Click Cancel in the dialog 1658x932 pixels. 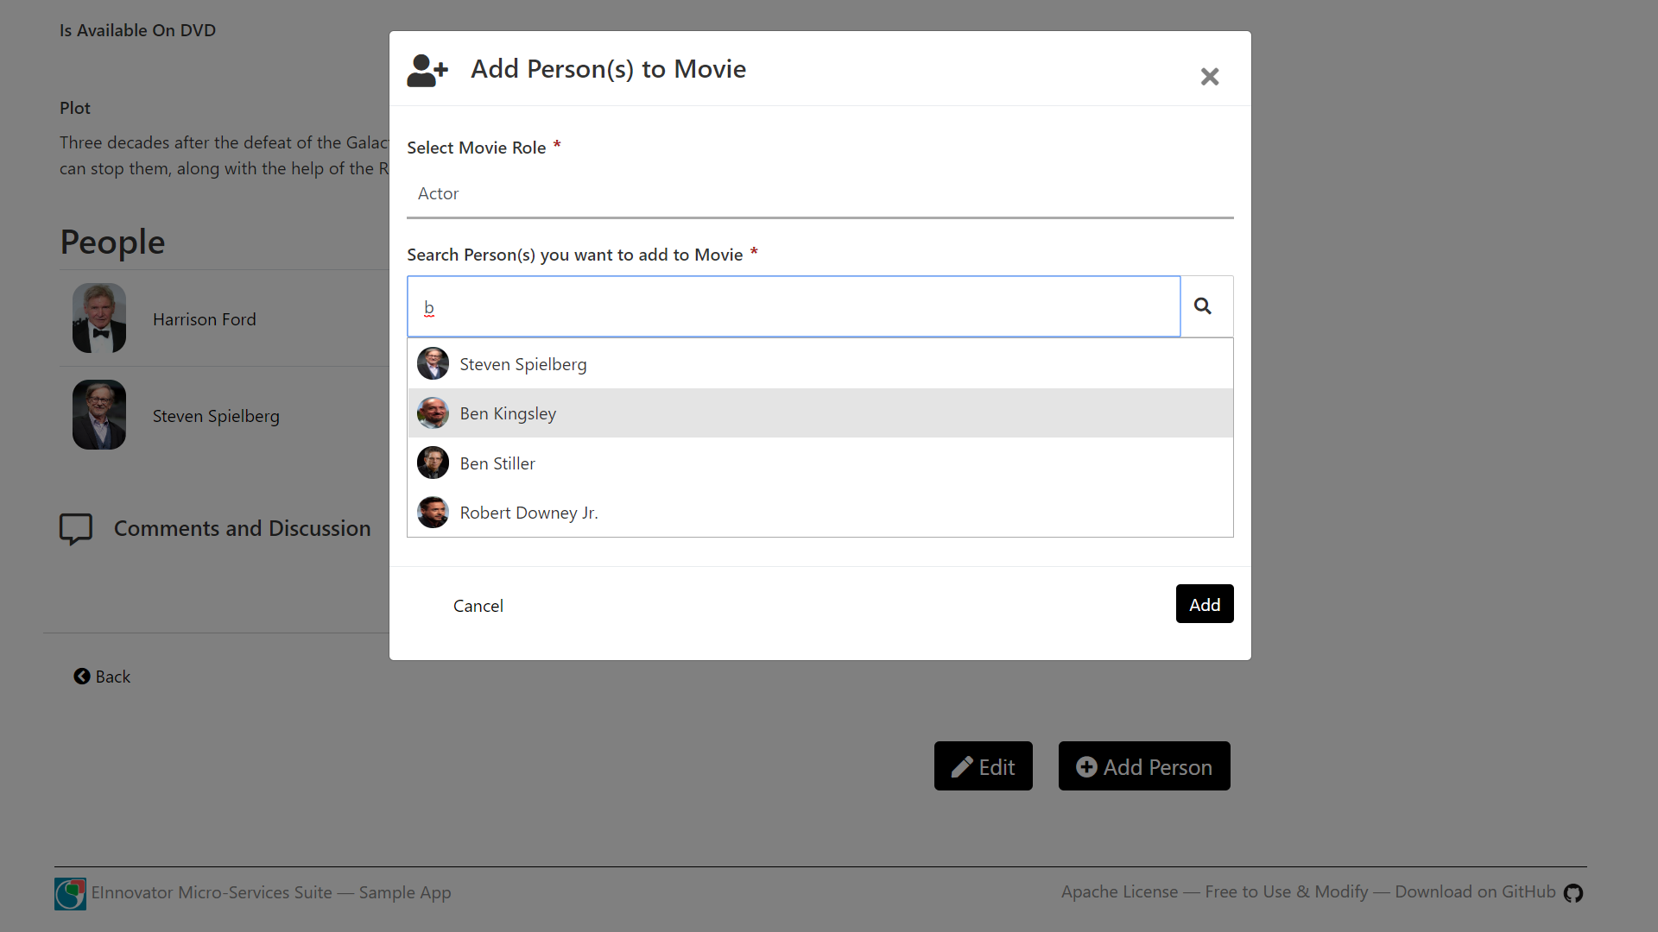(x=478, y=606)
